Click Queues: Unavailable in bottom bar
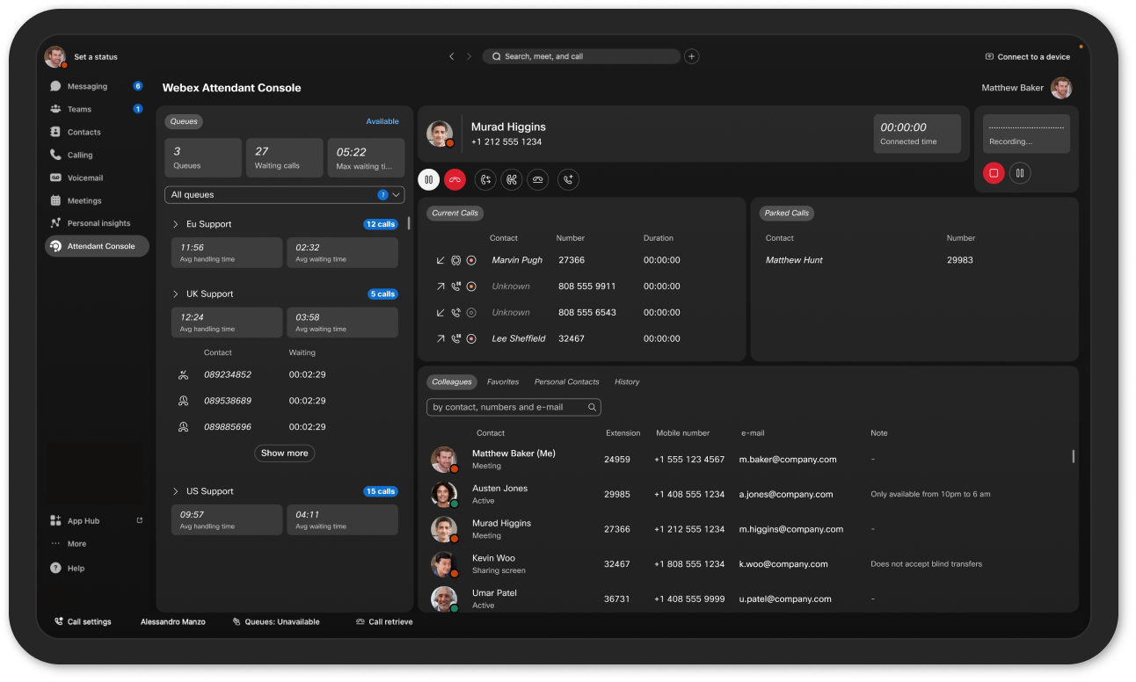1136x682 pixels. [x=276, y=621]
